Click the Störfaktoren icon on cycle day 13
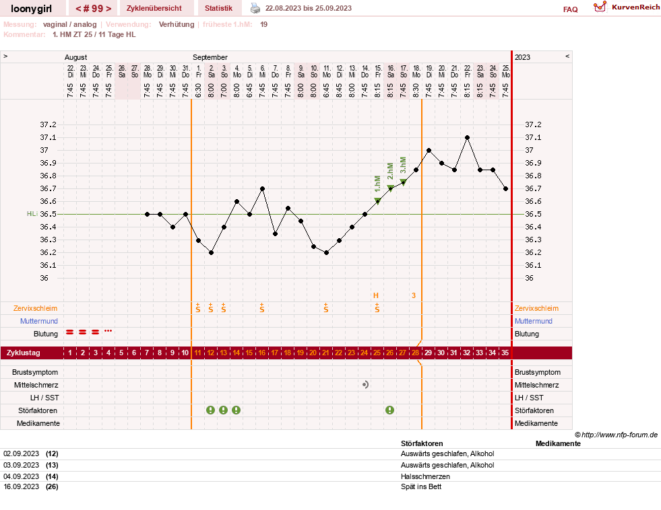This screenshot has height=510, width=661. (x=224, y=410)
